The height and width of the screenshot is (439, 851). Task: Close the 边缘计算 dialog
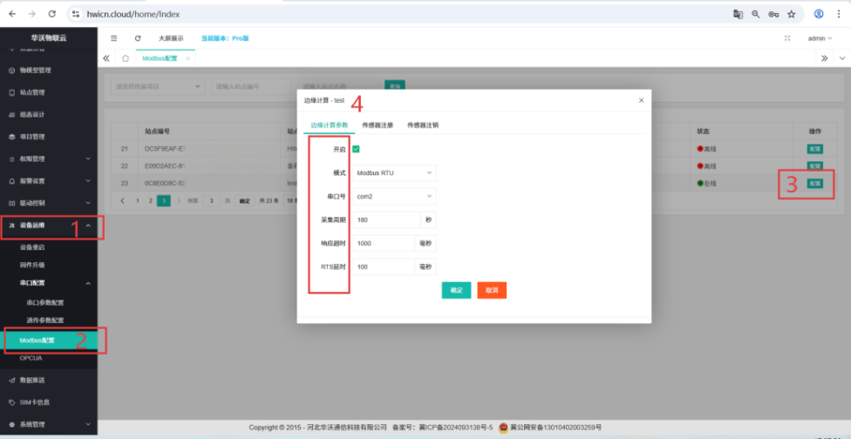click(x=641, y=100)
